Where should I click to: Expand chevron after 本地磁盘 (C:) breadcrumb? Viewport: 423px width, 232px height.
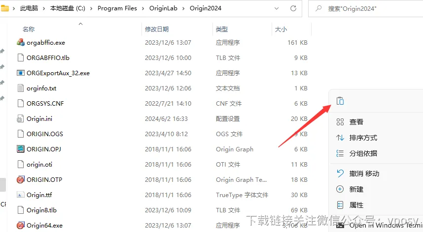[x=91, y=8]
